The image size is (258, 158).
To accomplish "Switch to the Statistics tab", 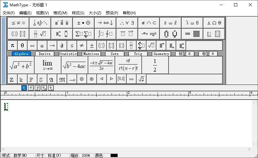I will (x=68, y=54).
